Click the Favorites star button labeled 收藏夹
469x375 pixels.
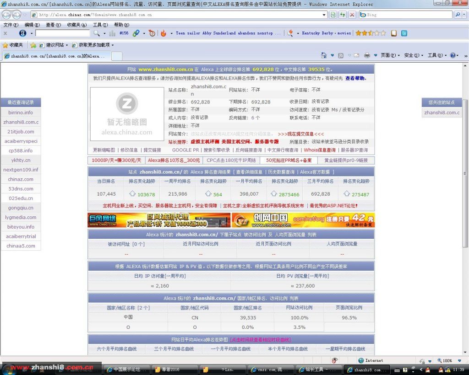pos(13,45)
